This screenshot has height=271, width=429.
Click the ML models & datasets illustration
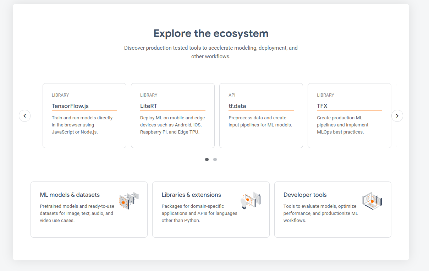pyautogui.click(x=128, y=201)
